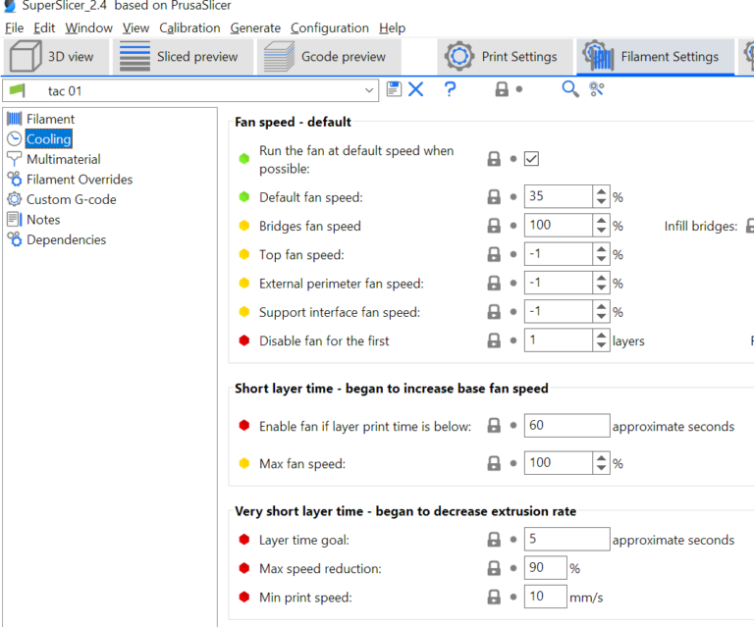Click the lock icon next to Default fan speed

point(495,197)
